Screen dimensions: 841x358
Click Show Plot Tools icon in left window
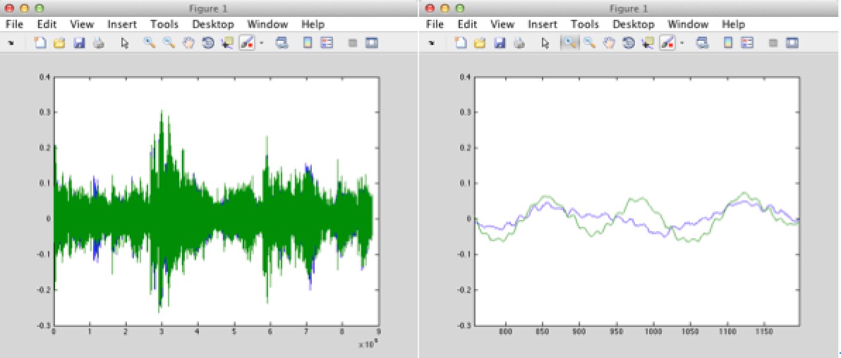(372, 44)
